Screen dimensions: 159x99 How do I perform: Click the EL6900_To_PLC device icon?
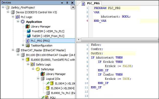point(48,93)
